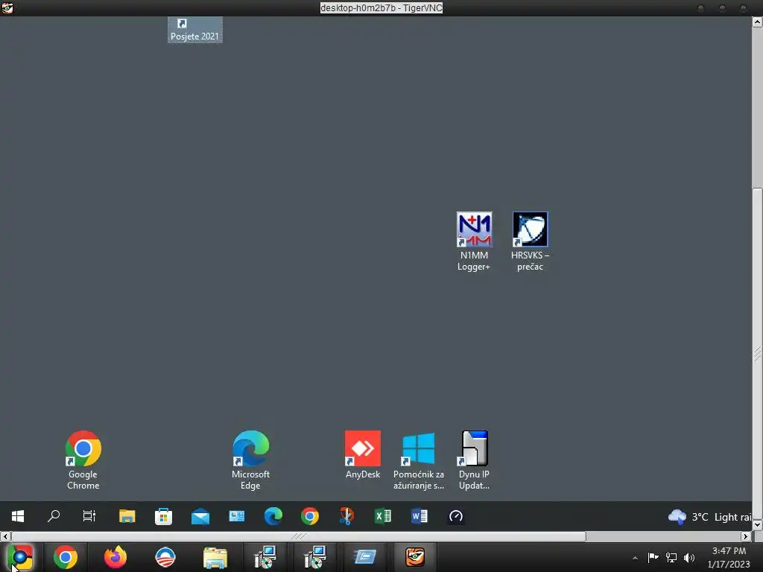Open the installer icon beside the blue window icon
This screenshot has height=572, width=763.
click(315, 557)
